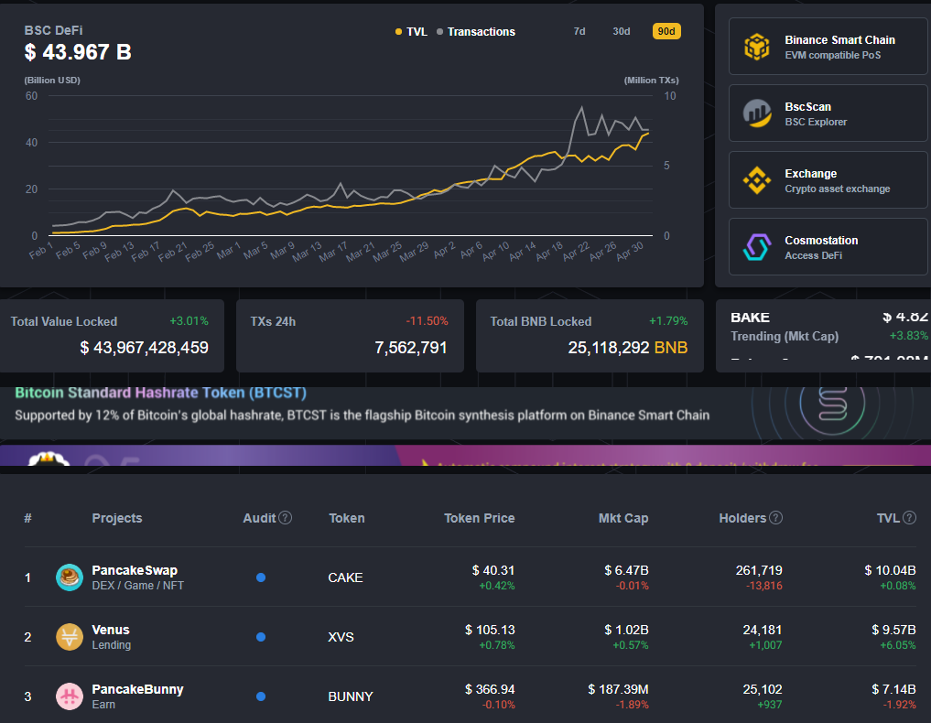Switch chart range to 7d
This screenshot has height=723, width=931.
[x=579, y=31]
